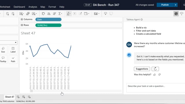185x104 pixels.
Task: Toggle the Tableau Agent panel icon
Action: click(176, 14)
